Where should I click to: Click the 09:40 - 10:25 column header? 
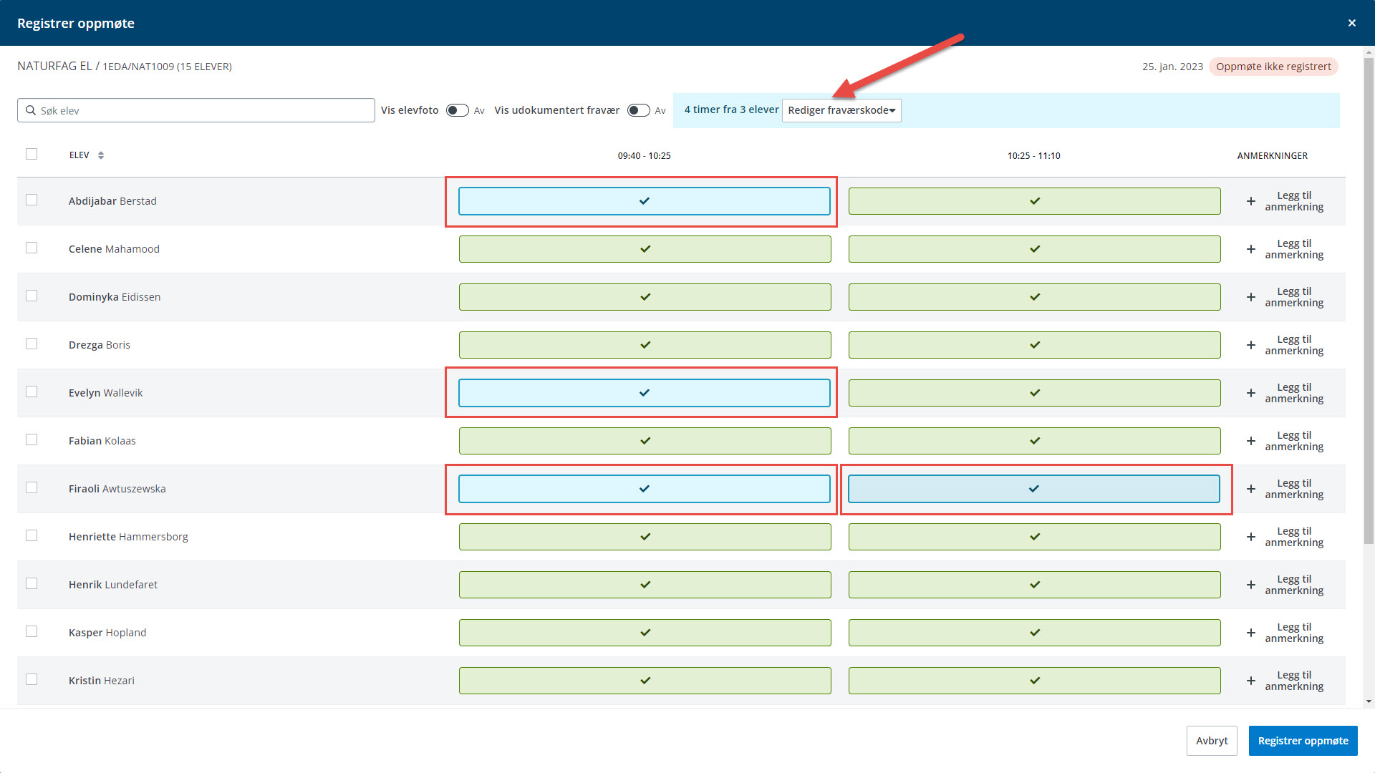(x=645, y=155)
